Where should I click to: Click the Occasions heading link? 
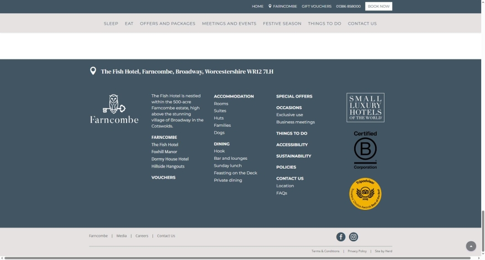[289, 107]
